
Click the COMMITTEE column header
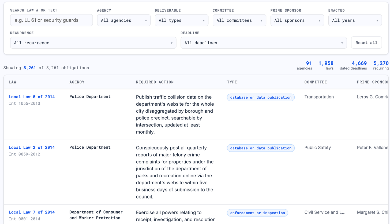coord(316,82)
